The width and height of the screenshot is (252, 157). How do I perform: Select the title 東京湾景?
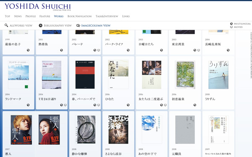(178, 44)
